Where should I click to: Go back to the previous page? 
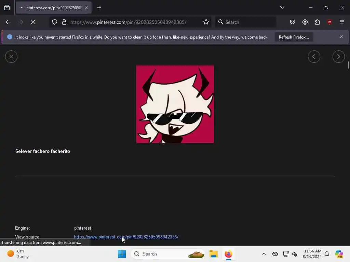(x=8, y=22)
